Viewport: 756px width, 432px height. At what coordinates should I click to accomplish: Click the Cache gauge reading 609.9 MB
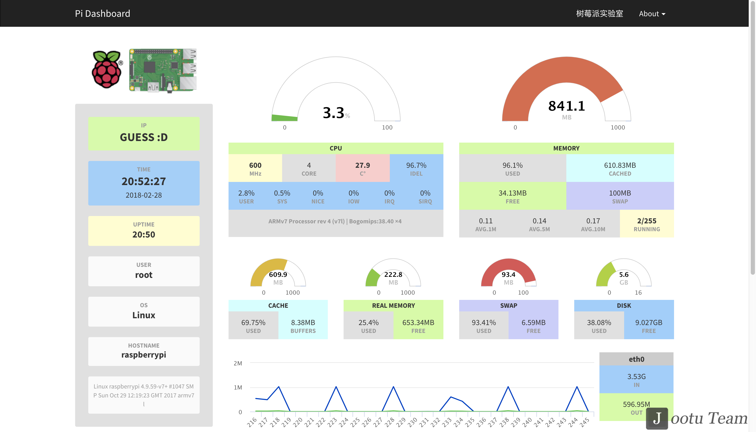tap(278, 274)
